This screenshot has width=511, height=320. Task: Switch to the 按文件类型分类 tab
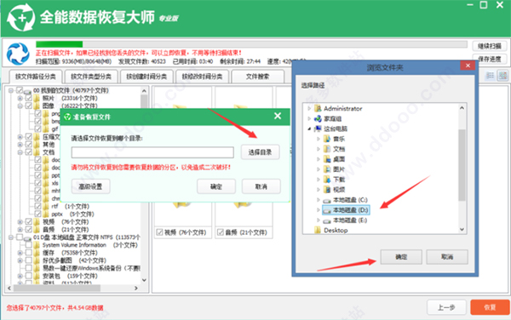(x=91, y=77)
